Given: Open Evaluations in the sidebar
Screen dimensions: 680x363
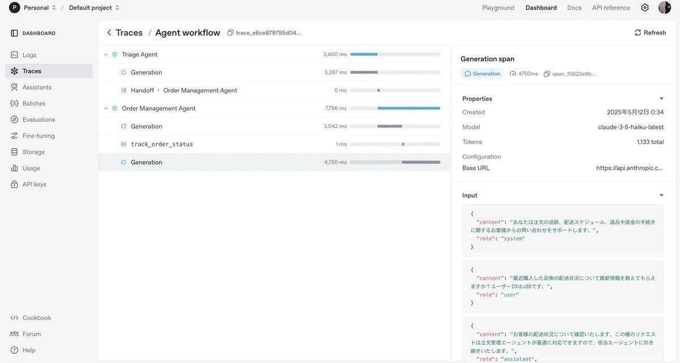Looking at the screenshot, I should coord(39,119).
